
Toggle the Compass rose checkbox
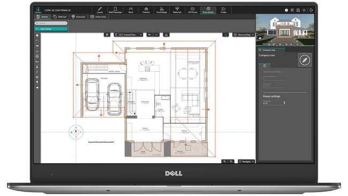click(260, 50)
